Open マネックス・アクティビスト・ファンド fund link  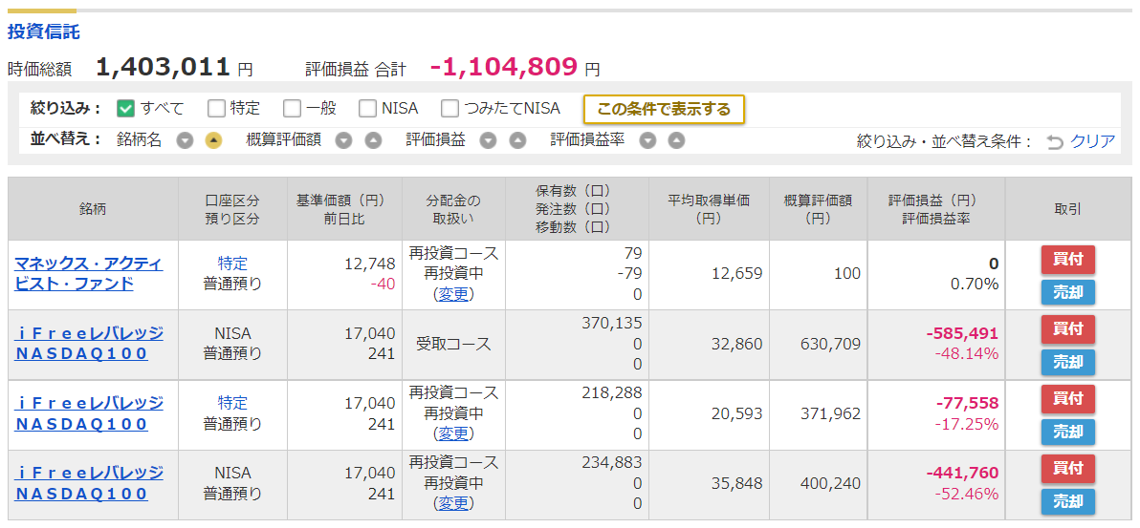pyautogui.click(x=89, y=273)
